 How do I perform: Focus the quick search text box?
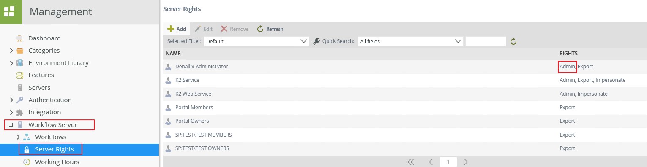(x=486, y=41)
